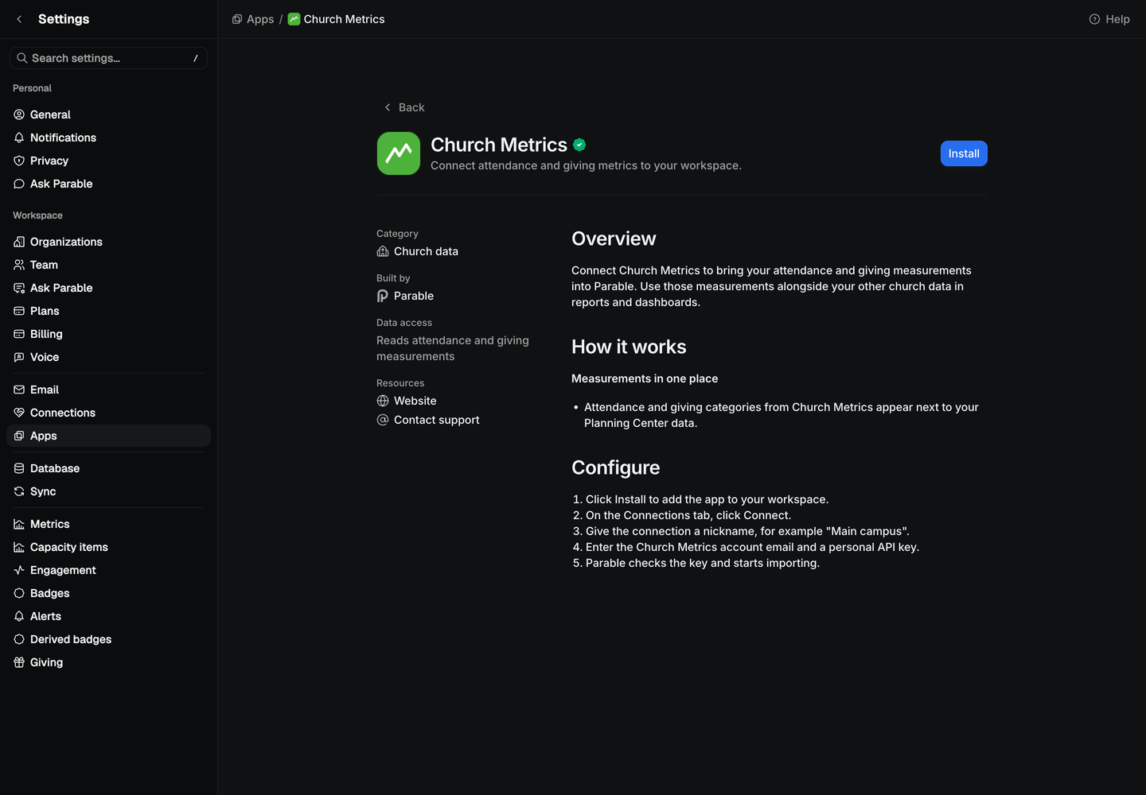Open Derived badges settings
Viewport: 1146px width, 795px height.
point(108,639)
